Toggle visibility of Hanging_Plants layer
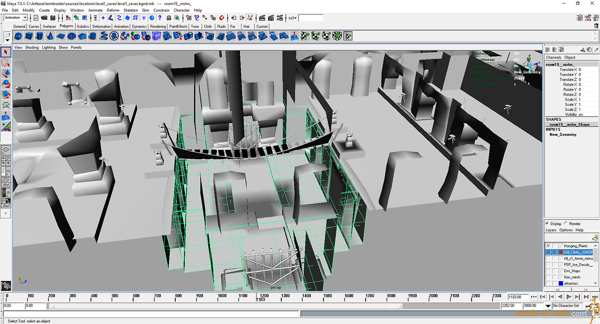600x324 pixels. point(548,246)
